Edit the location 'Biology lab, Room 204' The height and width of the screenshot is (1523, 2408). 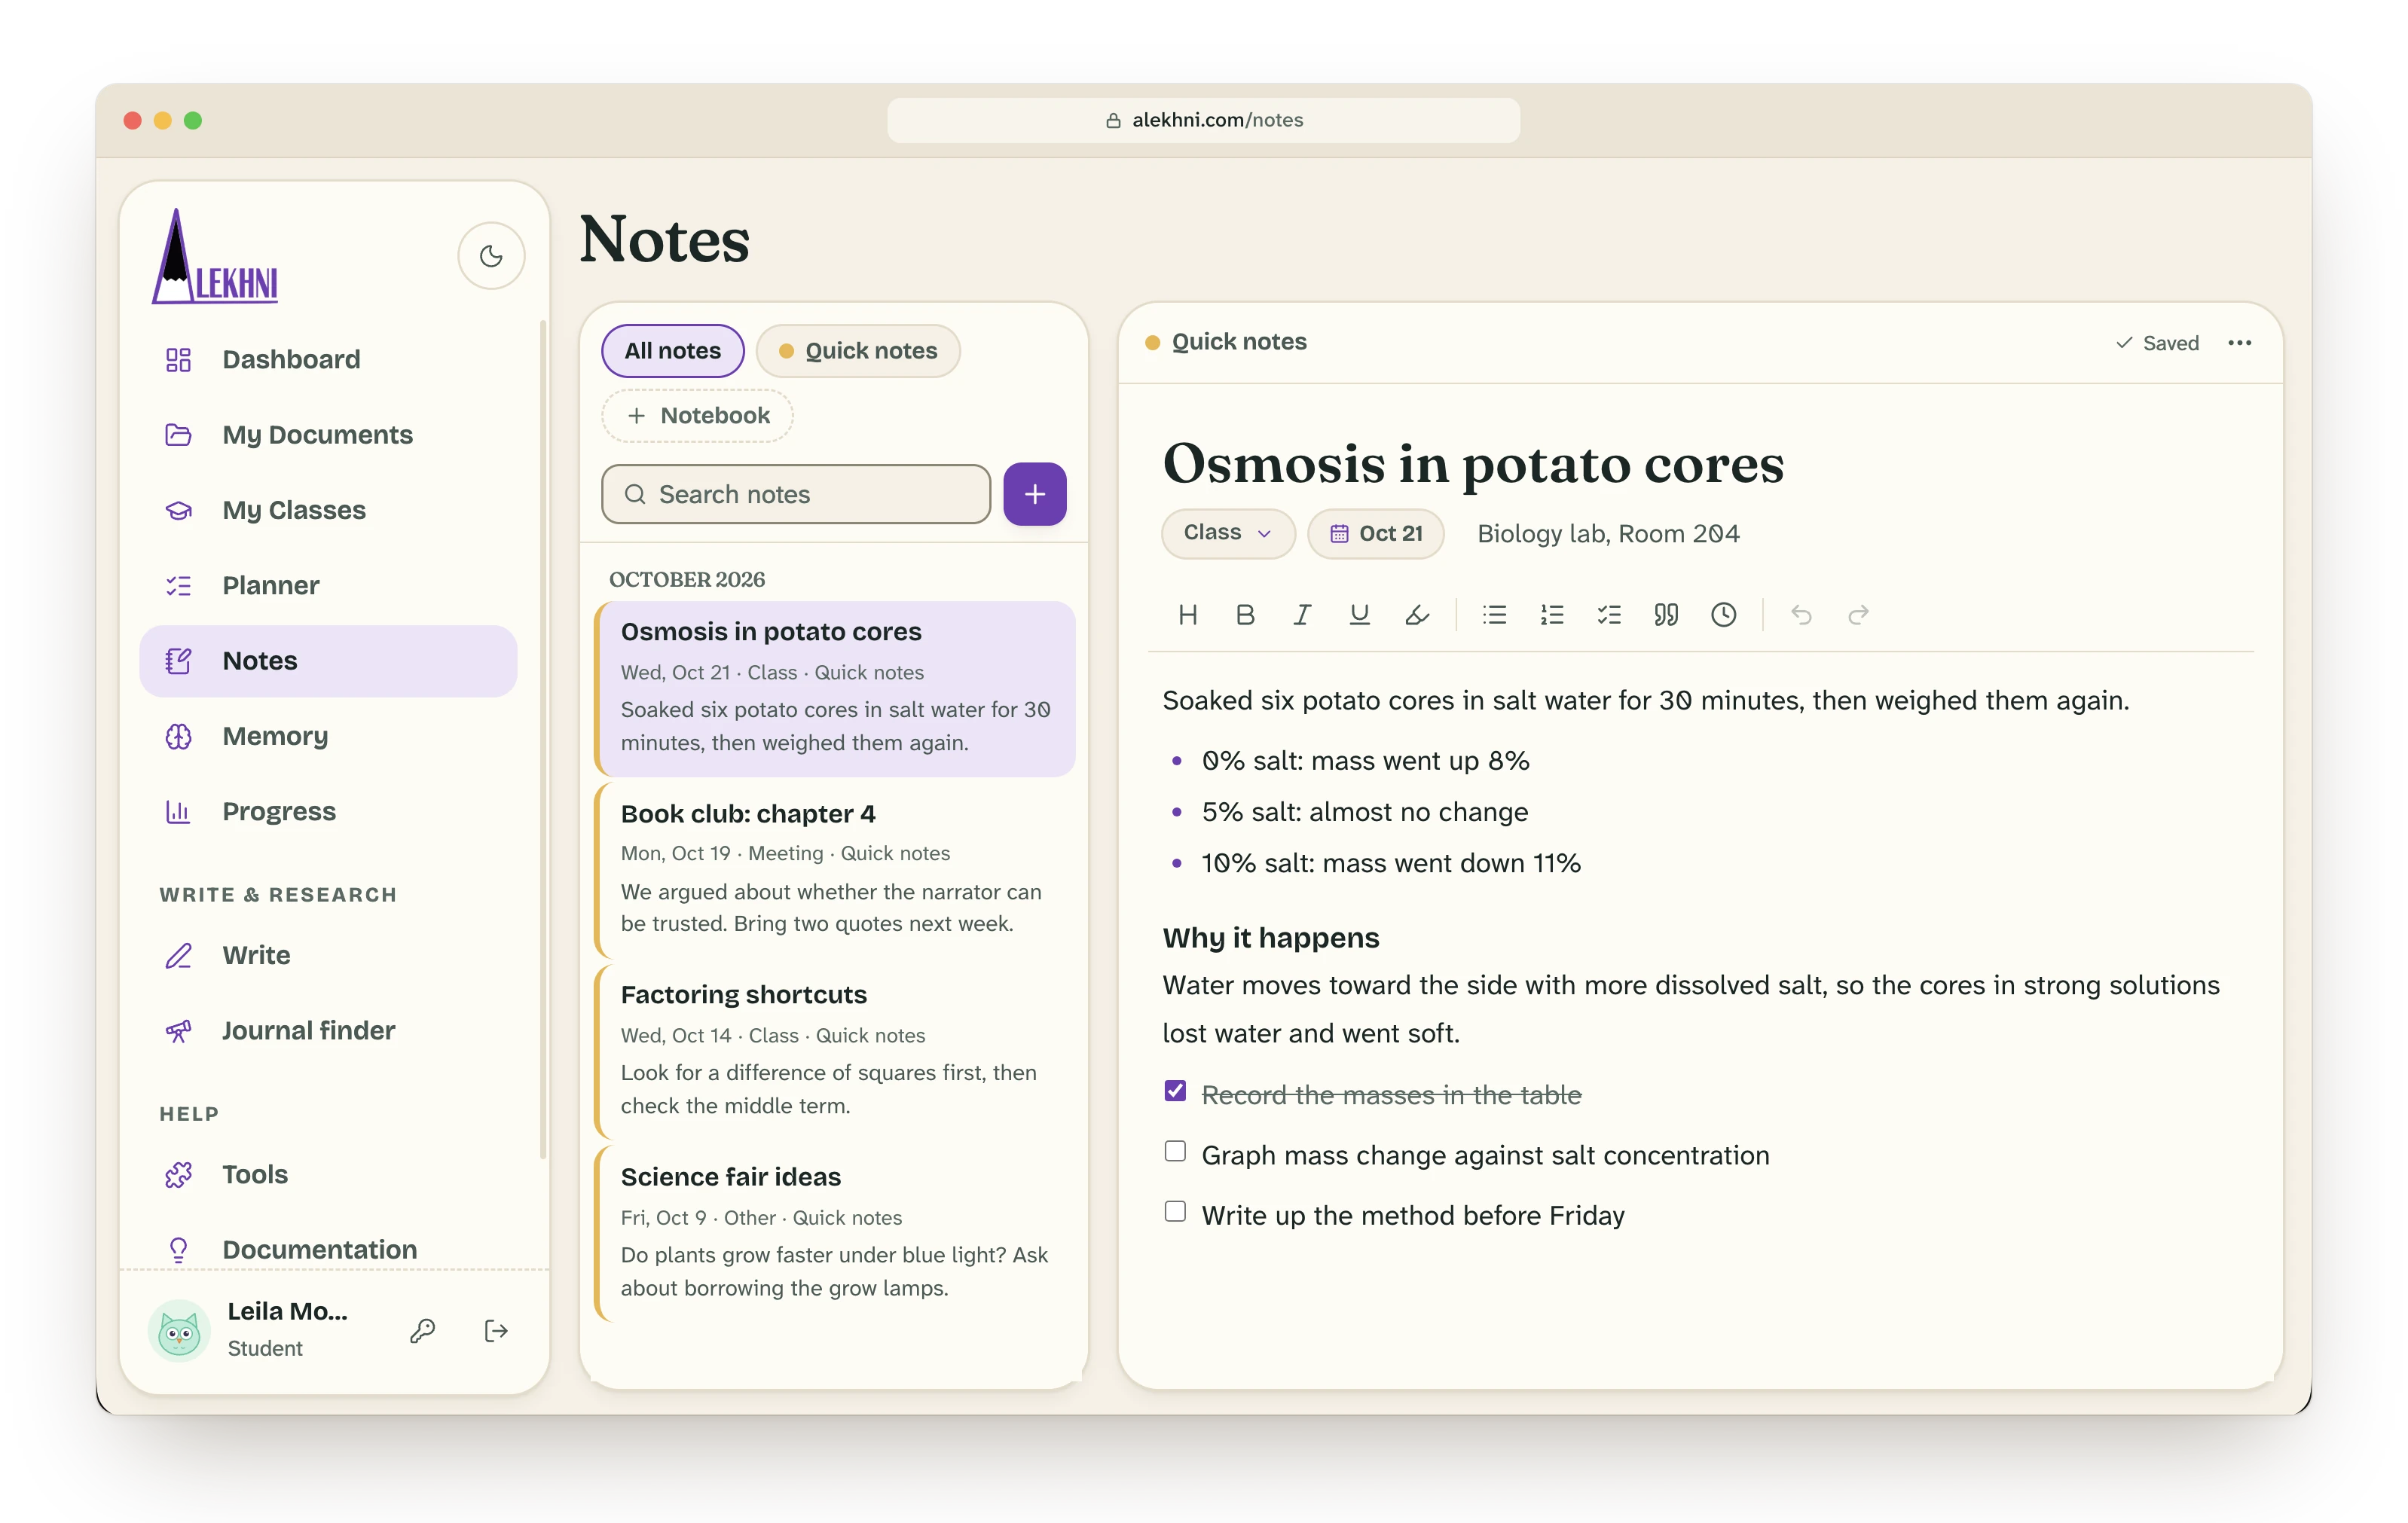(1608, 534)
